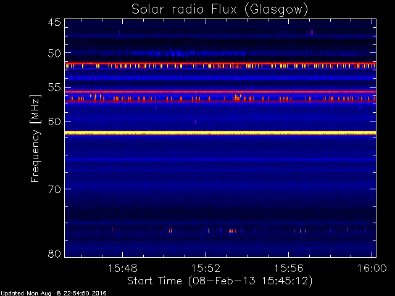This screenshot has height=296, width=395.
Task: Click the 70 frequency tick label
Action: (x=54, y=189)
